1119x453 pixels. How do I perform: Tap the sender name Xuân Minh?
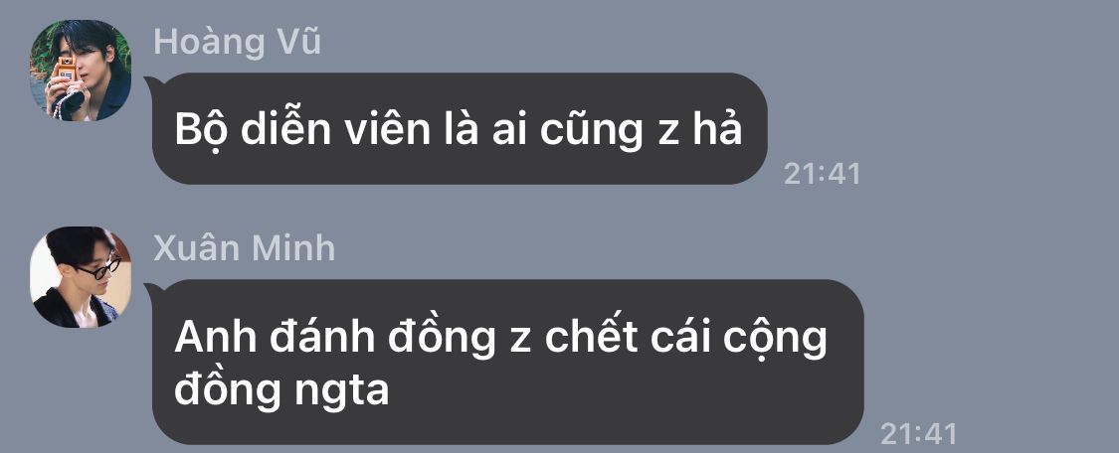pos(244,248)
